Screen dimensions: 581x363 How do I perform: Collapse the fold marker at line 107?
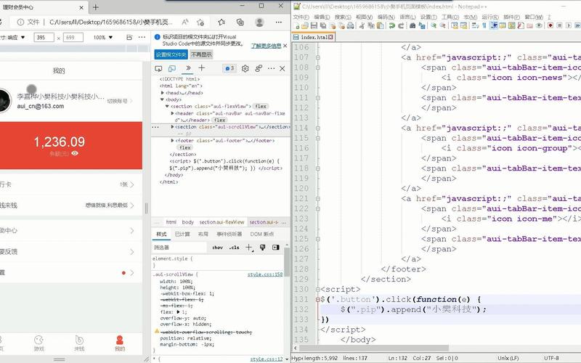pyautogui.click(x=318, y=57)
